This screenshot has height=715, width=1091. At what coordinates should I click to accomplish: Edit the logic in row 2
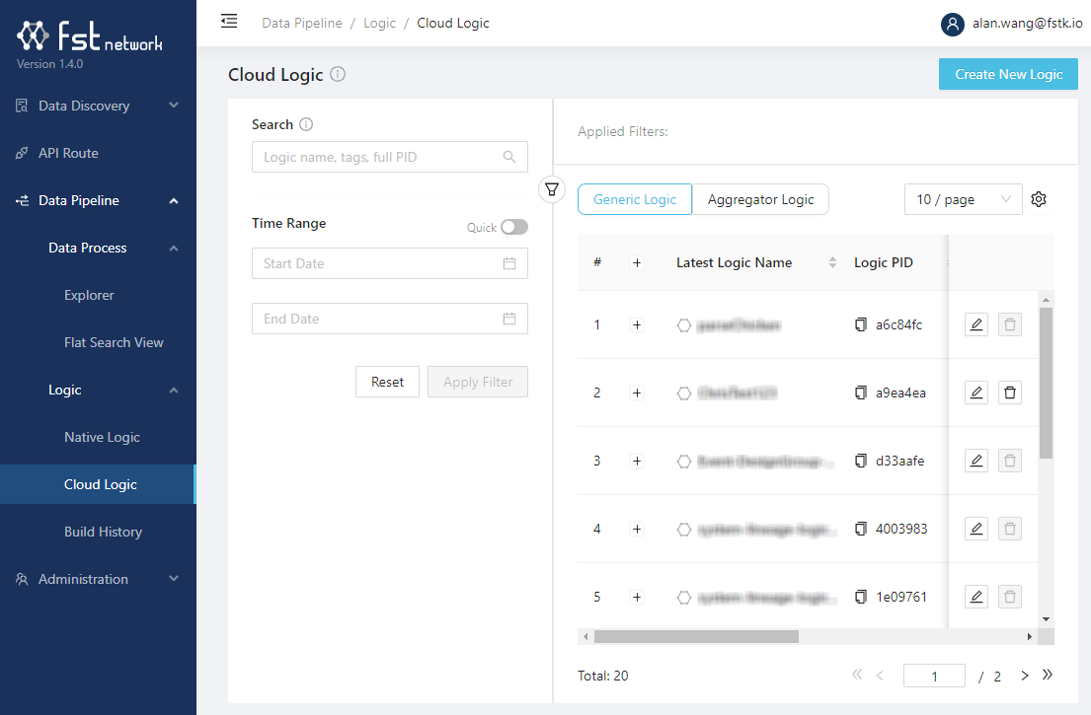pyautogui.click(x=975, y=393)
